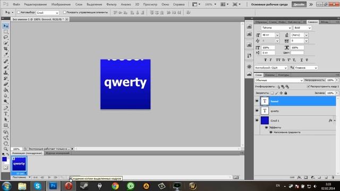
Task: Hide the looool text layer
Action: pyautogui.click(x=257, y=101)
